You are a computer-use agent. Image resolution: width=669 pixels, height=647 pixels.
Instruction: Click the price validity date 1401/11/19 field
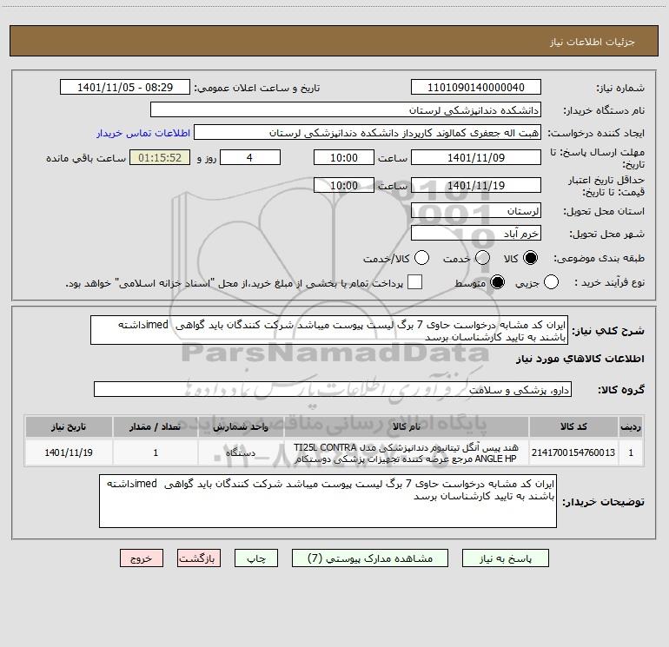pyautogui.click(x=476, y=185)
